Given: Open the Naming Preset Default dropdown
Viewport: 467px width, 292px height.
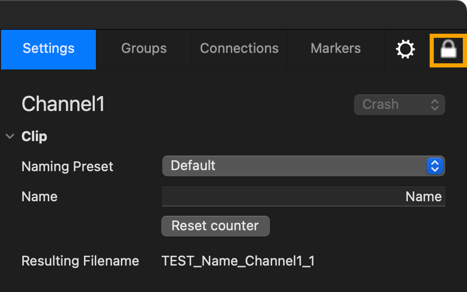Looking at the screenshot, I should pos(304,166).
